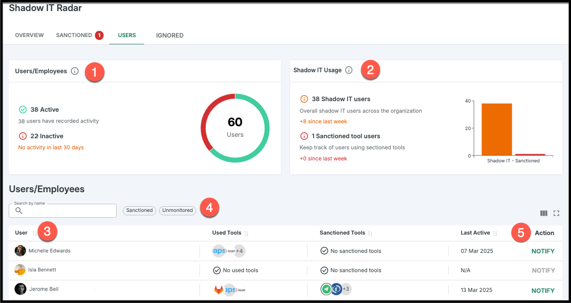Open Isla Bennett user name
Viewport: 571px width, 303px height.
tap(42, 270)
